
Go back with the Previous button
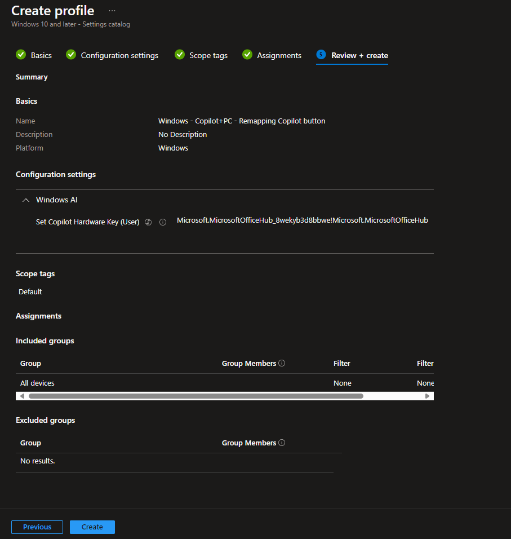(37, 527)
